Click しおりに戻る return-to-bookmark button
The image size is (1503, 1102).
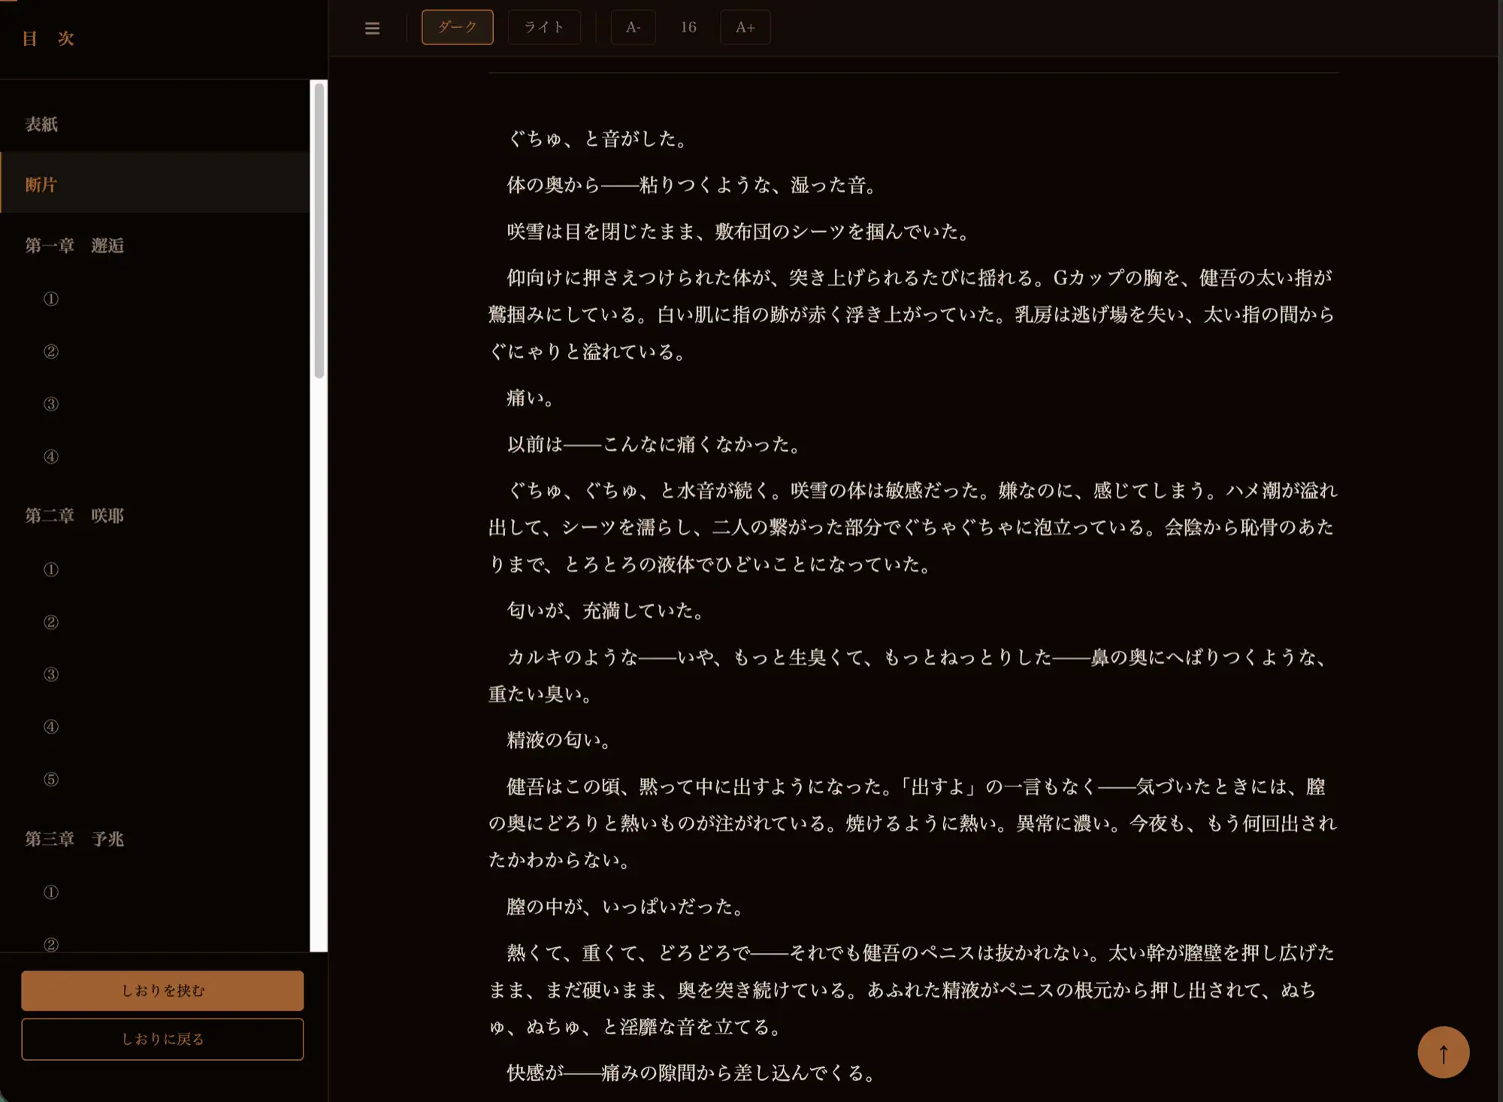[x=162, y=1039]
